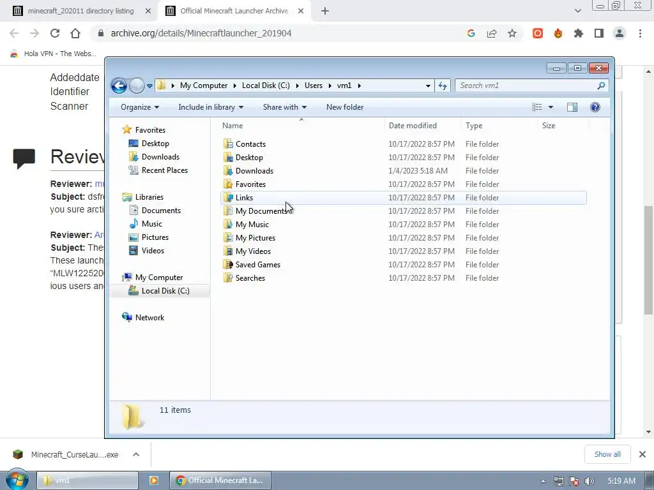Open Chrome three-dot menu
Viewport: 654px width, 490px height.
coord(640,33)
